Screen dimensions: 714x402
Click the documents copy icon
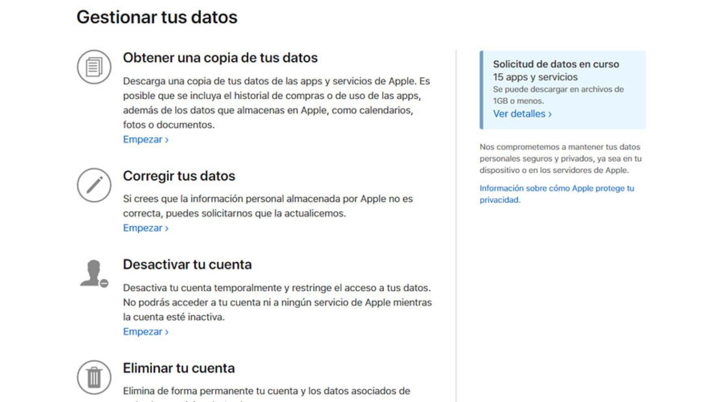[x=94, y=67]
